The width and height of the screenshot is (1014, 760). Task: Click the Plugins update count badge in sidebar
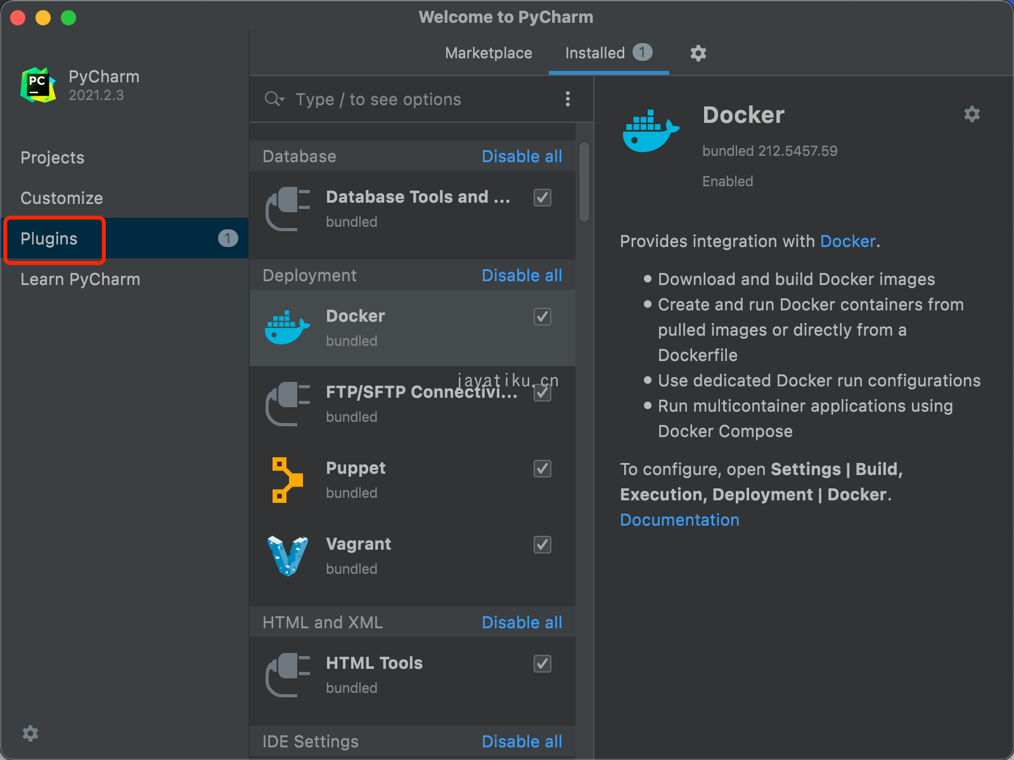(228, 238)
